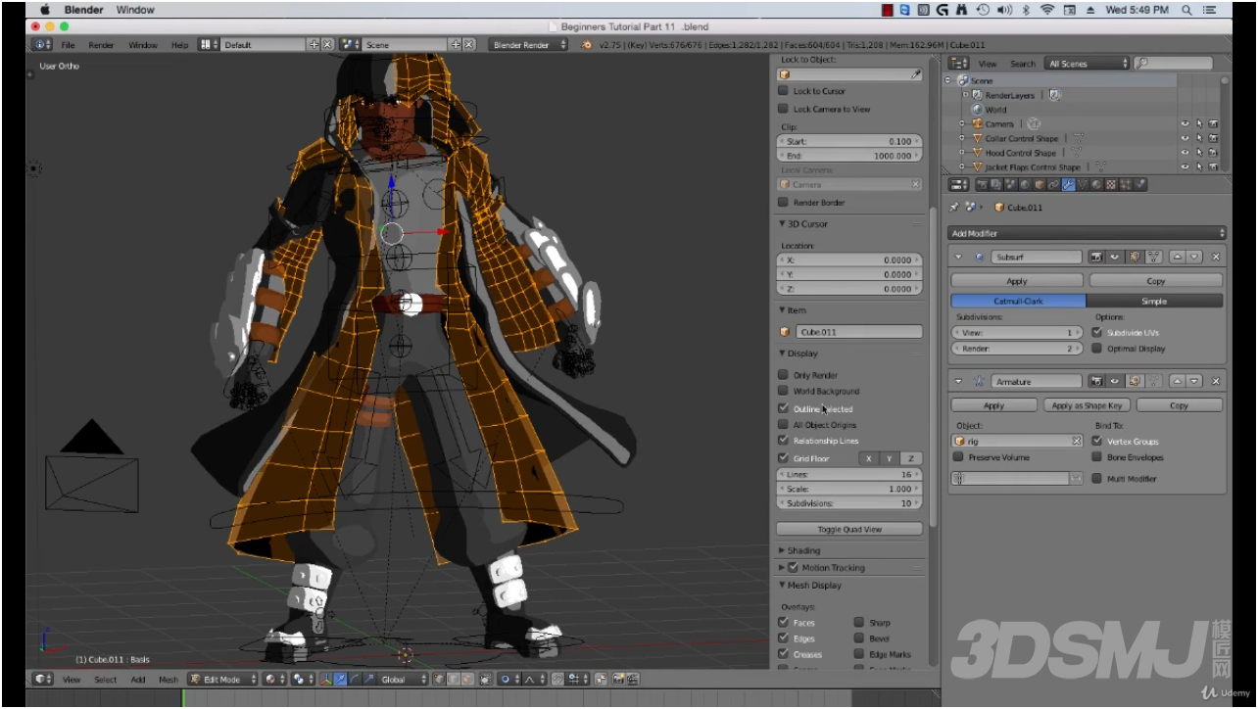This screenshot has width=1258, height=709.
Task: Toggle Armature modifier edit-mode display icon
Action: coord(1135,381)
